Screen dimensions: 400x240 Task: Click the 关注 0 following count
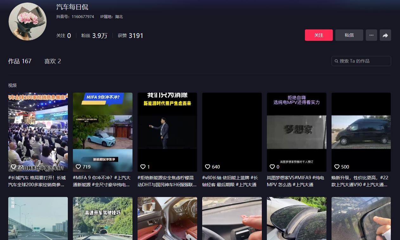point(63,36)
